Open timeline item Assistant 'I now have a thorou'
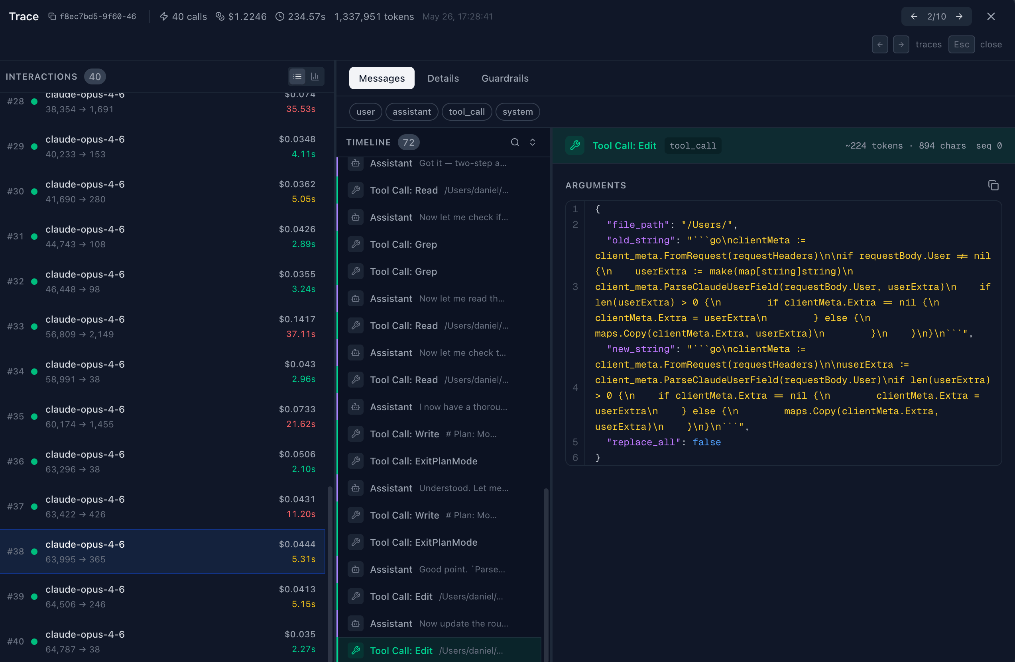The height and width of the screenshot is (662, 1015). click(x=439, y=407)
